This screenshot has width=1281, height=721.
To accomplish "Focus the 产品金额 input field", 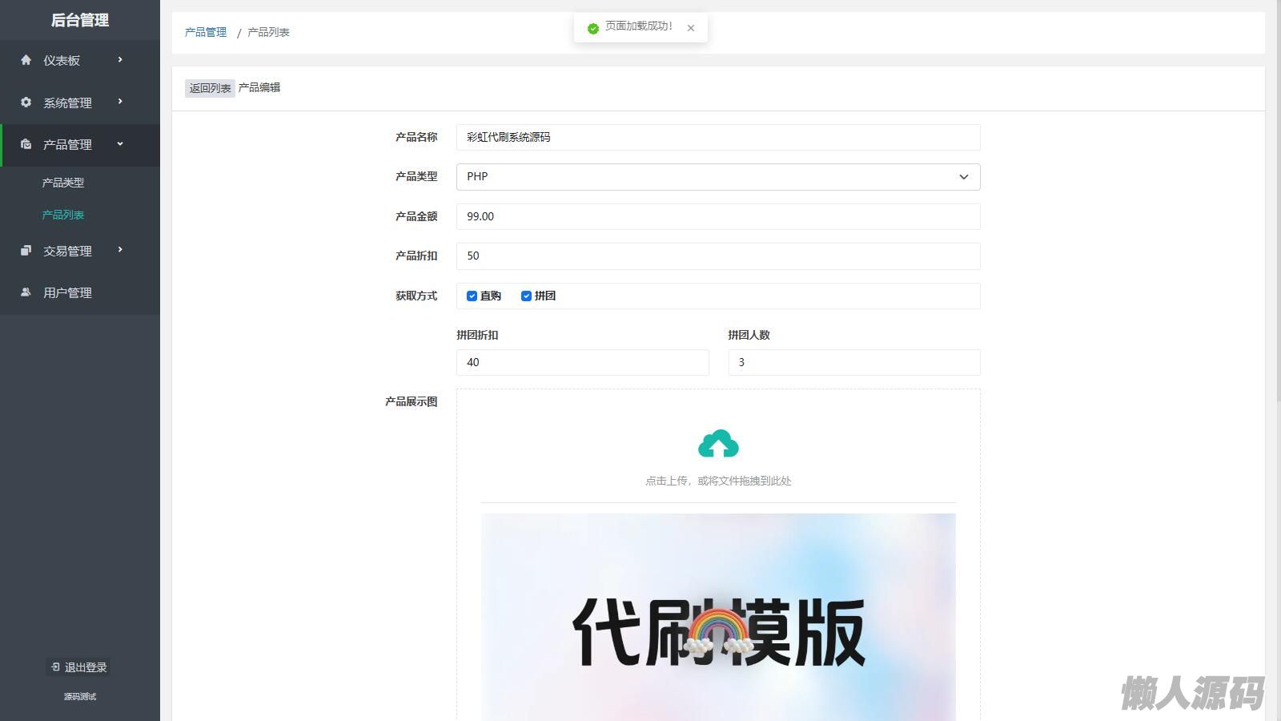I will [718, 216].
